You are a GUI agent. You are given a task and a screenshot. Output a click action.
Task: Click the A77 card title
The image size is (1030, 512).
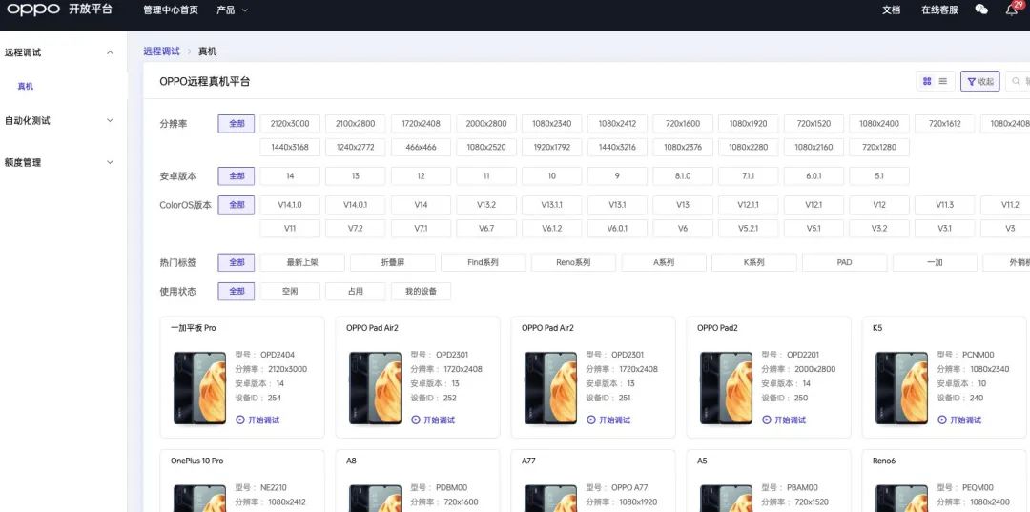pyautogui.click(x=528, y=461)
